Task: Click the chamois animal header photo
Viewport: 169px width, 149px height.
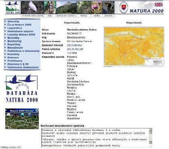Action: coord(108,7)
